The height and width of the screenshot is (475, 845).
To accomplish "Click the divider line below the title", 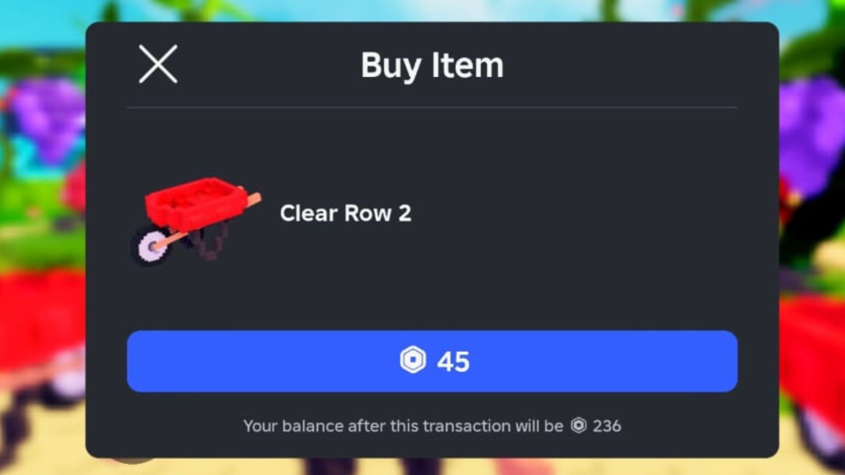I will (432, 107).
